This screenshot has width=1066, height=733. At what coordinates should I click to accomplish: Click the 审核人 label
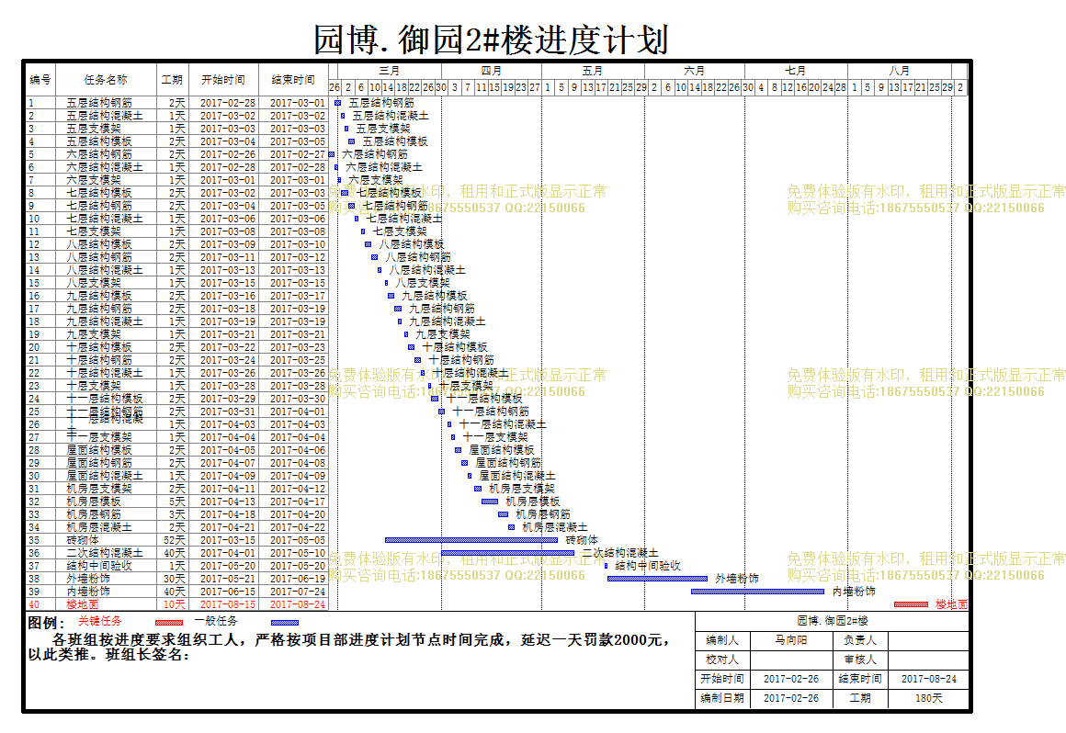coord(861,660)
